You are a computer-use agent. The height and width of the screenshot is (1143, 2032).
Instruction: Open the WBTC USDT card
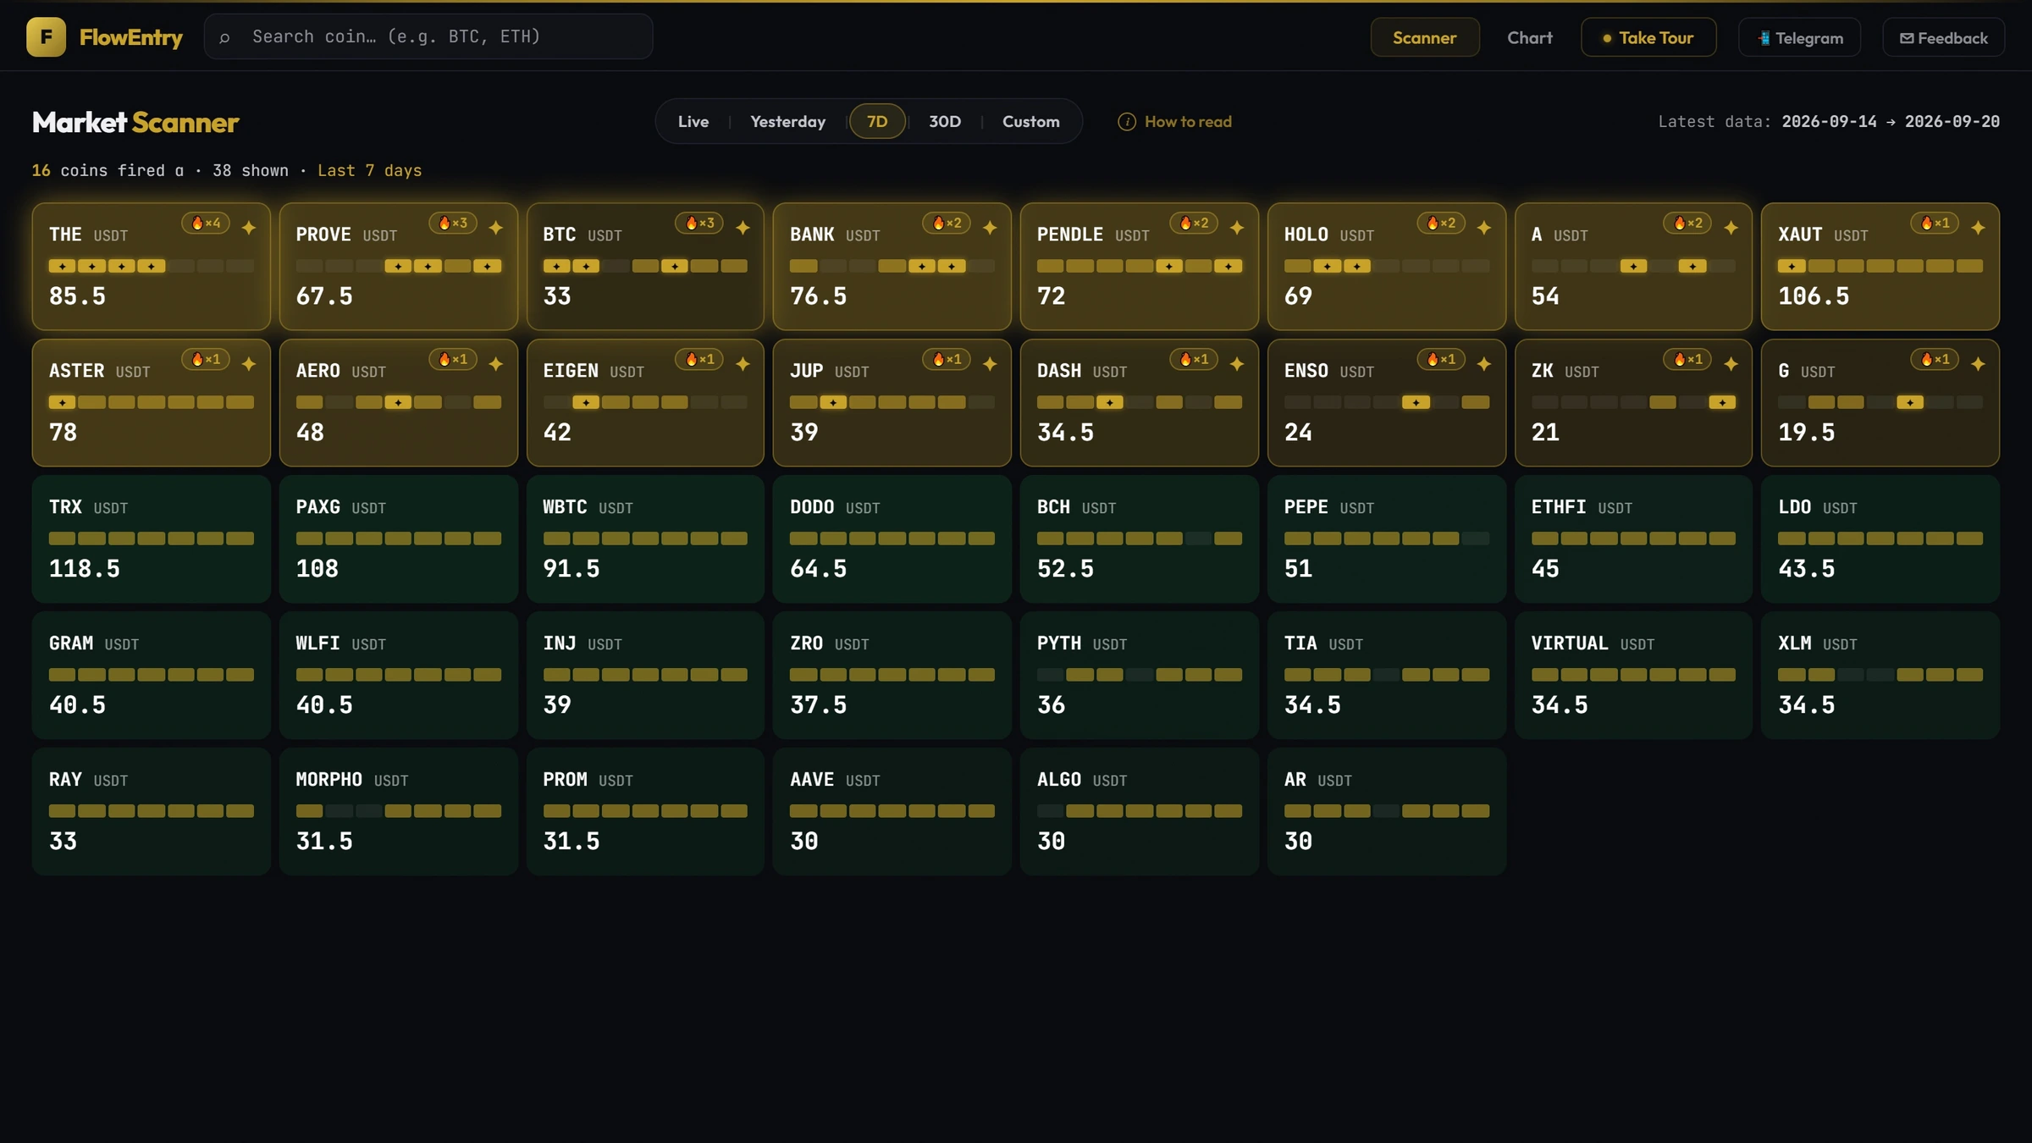point(645,538)
